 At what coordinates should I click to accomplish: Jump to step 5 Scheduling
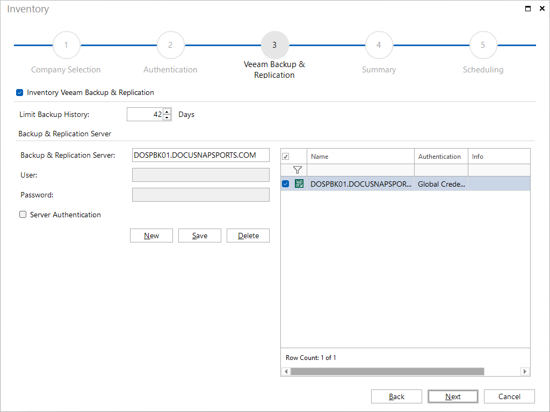[483, 45]
